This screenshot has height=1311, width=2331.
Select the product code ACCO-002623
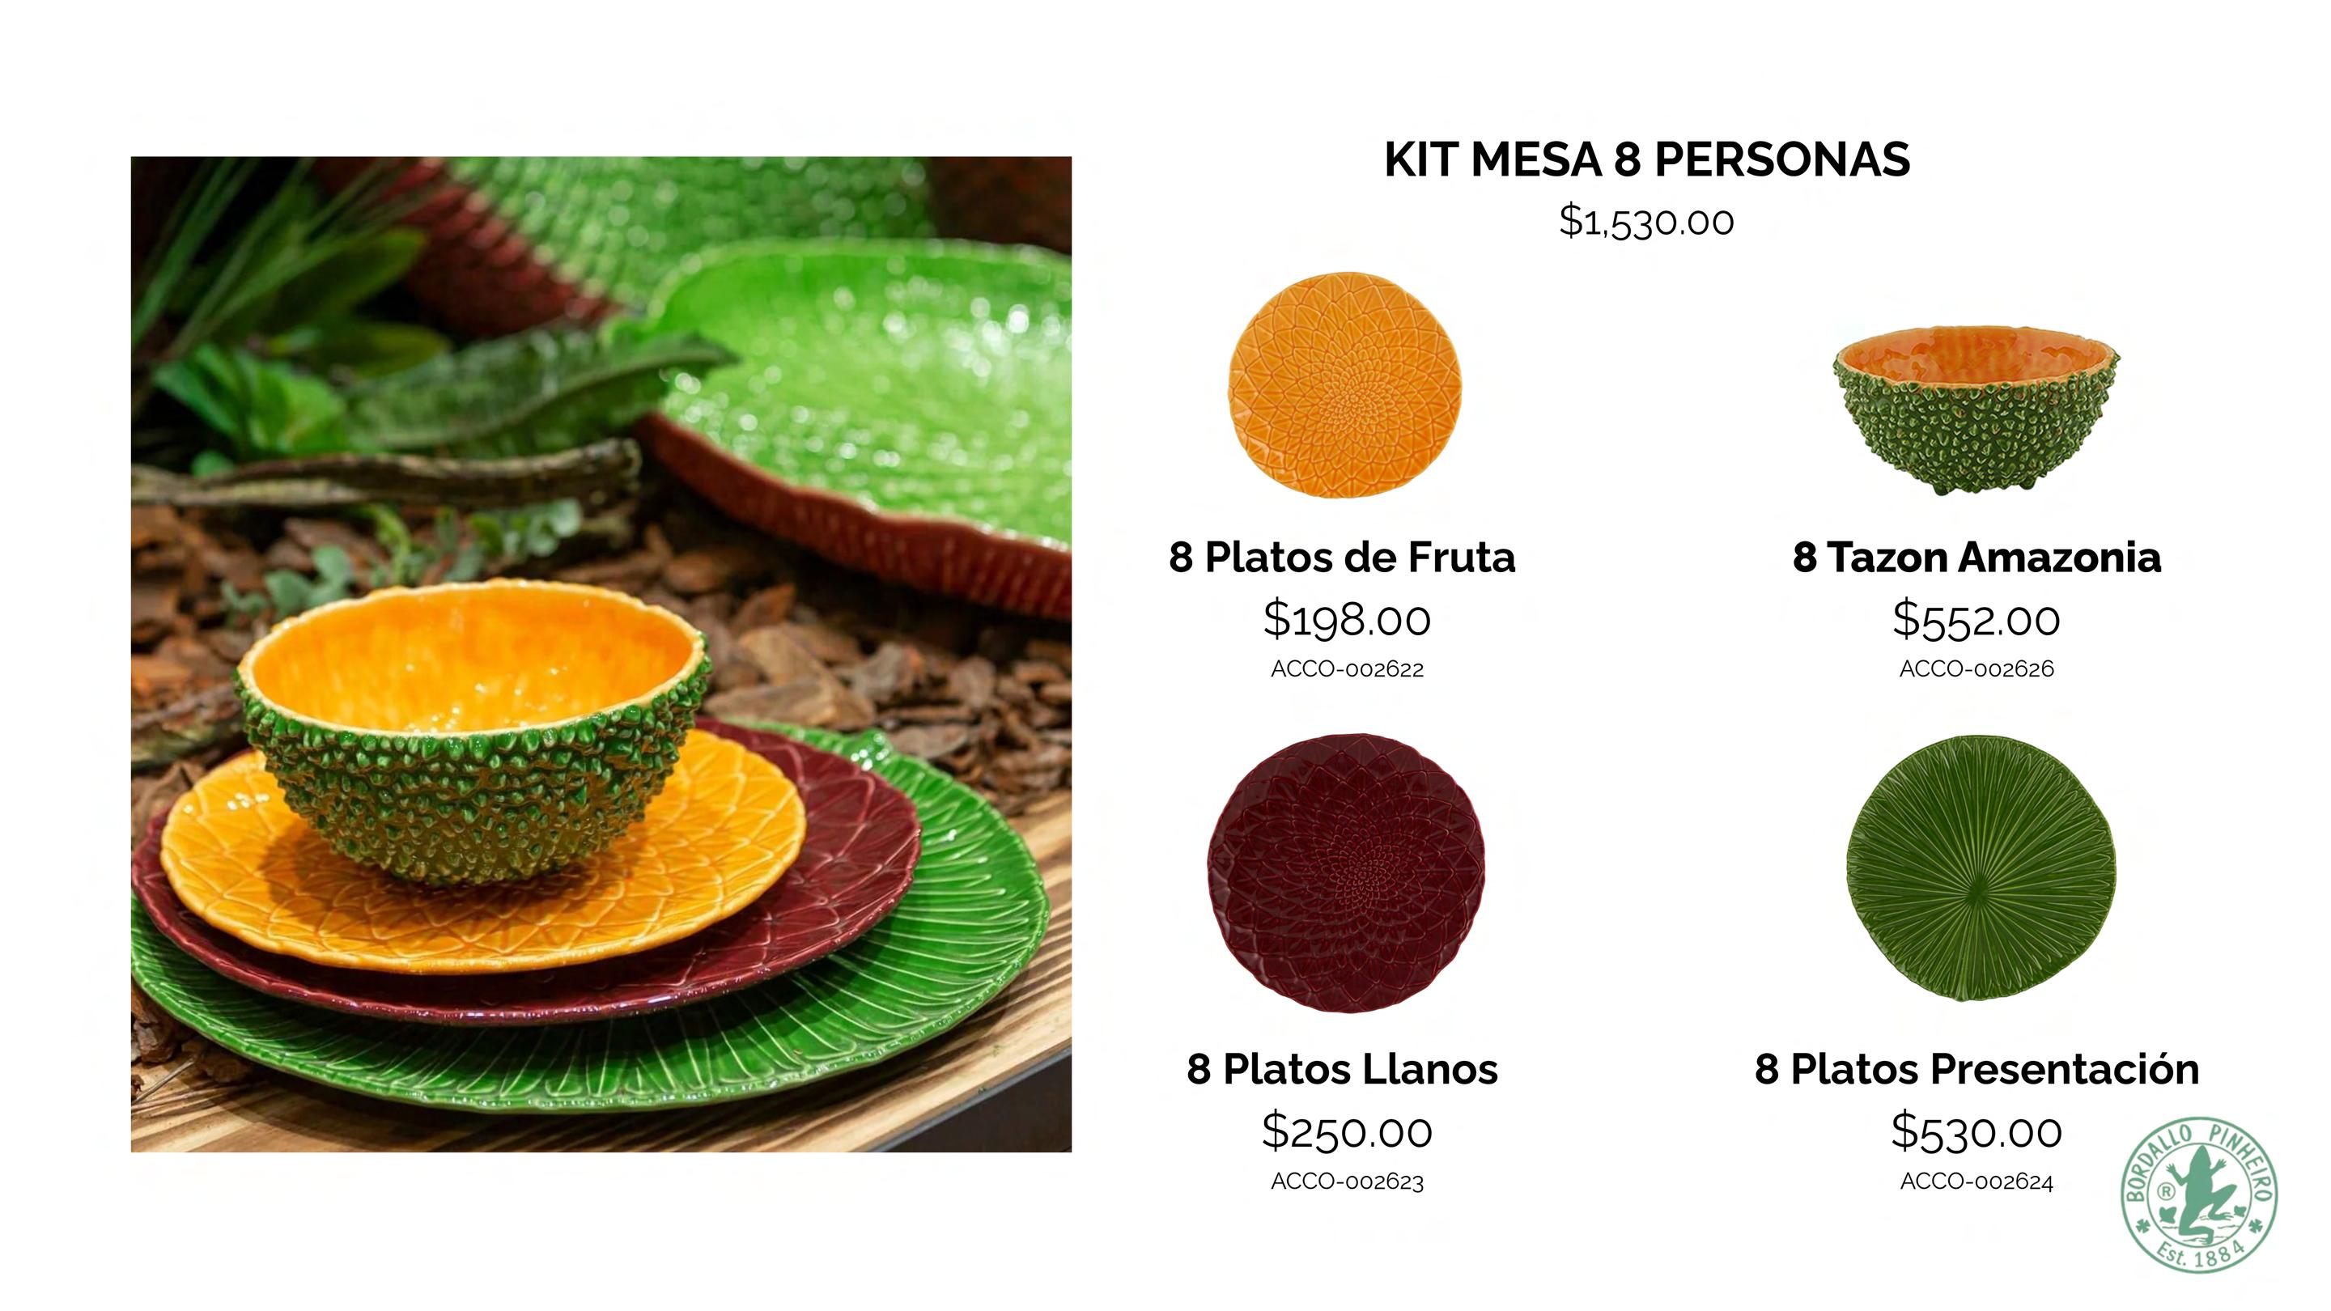[1348, 1182]
